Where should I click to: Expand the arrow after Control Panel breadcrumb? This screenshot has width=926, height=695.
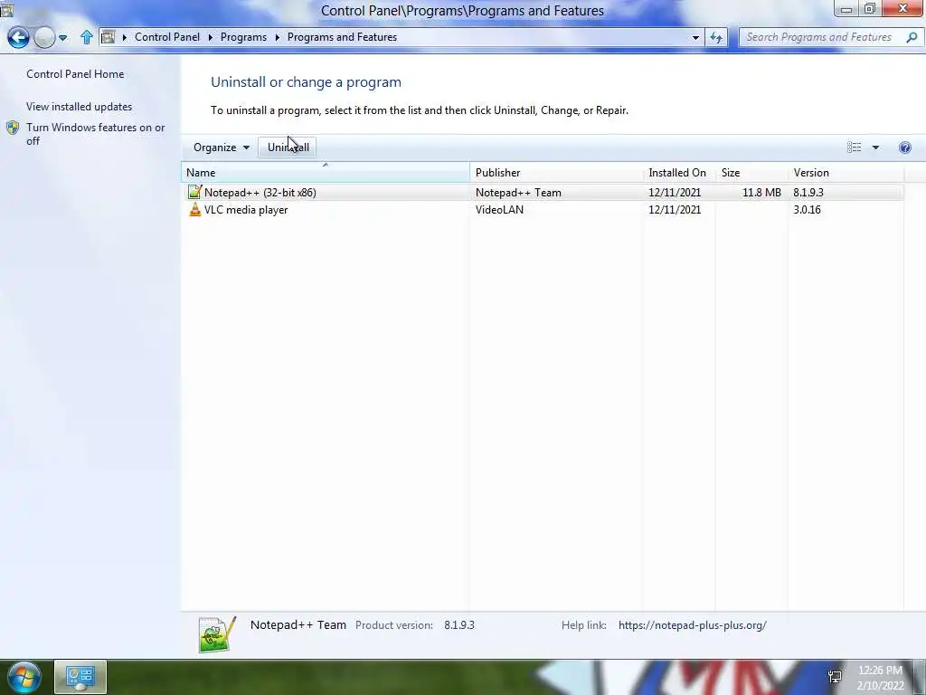pos(210,37)
